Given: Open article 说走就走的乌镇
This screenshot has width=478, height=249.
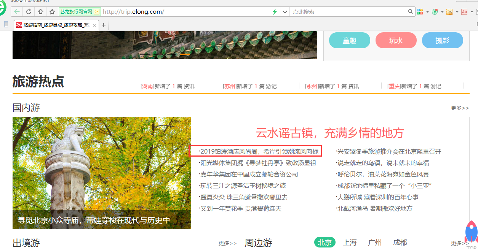Looking at the screenshot, I should click(382, 163).
